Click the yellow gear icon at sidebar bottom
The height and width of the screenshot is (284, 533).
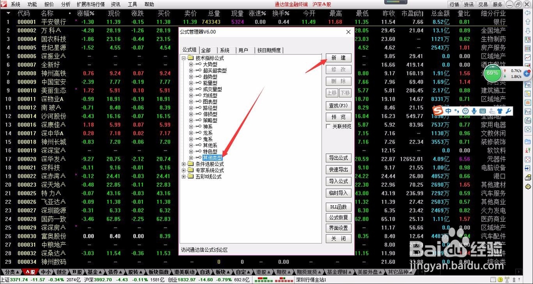click(528, 187)
